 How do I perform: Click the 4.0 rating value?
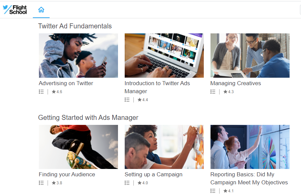tap(145, 183)
